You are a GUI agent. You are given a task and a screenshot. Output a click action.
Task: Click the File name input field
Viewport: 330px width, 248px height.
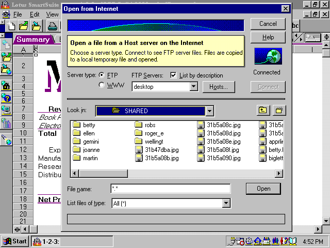coord(170,189)
